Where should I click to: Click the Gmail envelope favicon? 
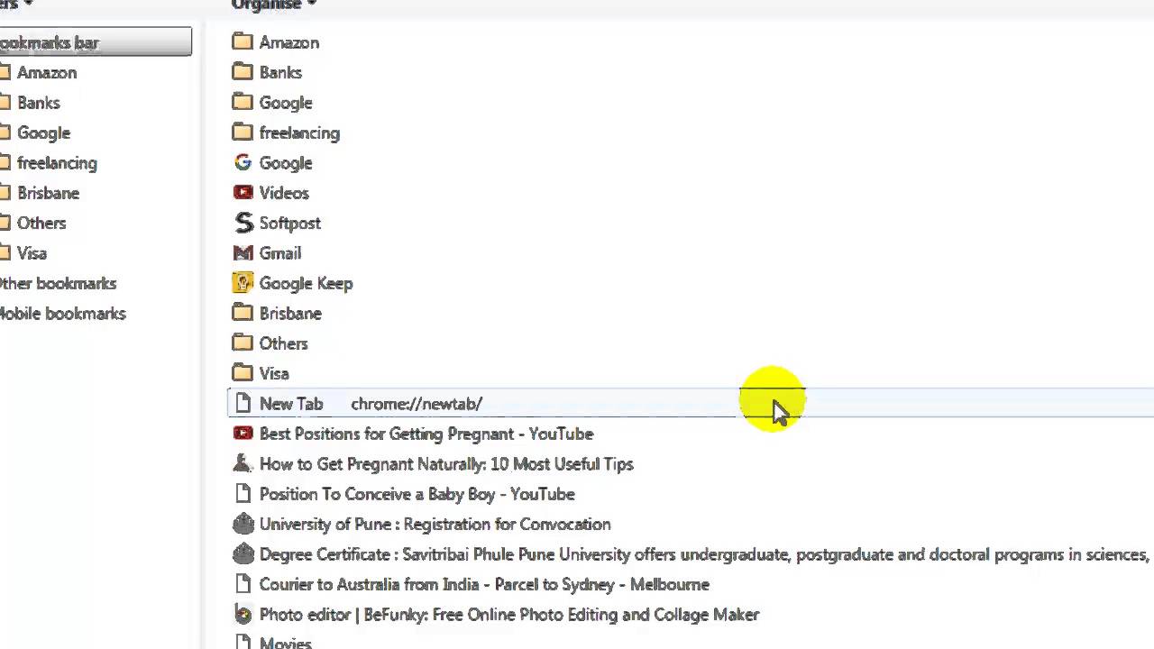pos(243,253)
